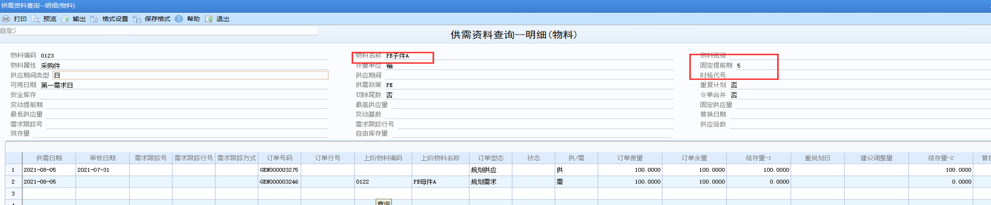
Task: Open 帮助 in the toolbar
Action: click(194, 19)
